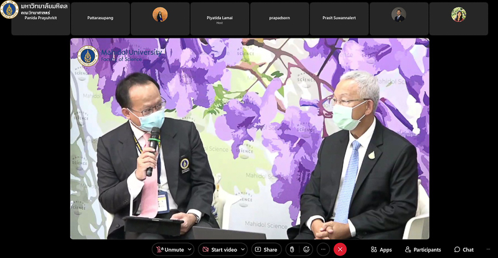Image resolution: width=498 pixels, height=258 pixels.
Task: Select Prasit Suwannalert participant tile
Action: click(339, 19)
